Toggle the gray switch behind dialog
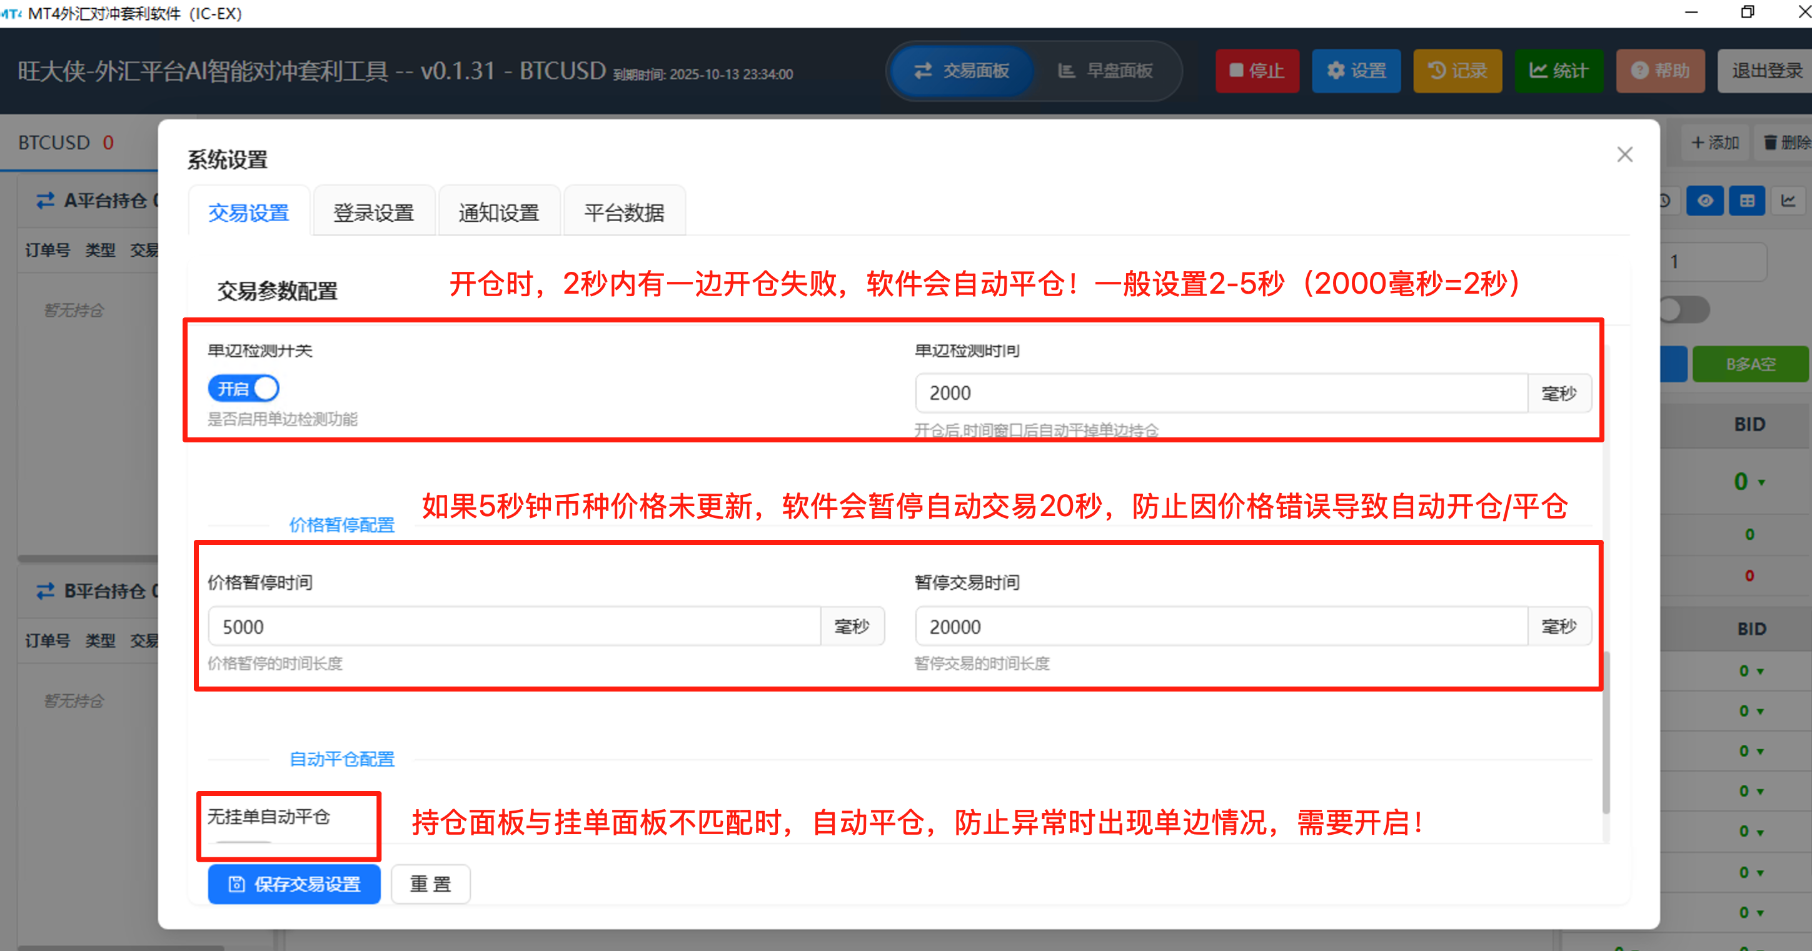The image size is (1812, 951). (x=1686, y=310)
